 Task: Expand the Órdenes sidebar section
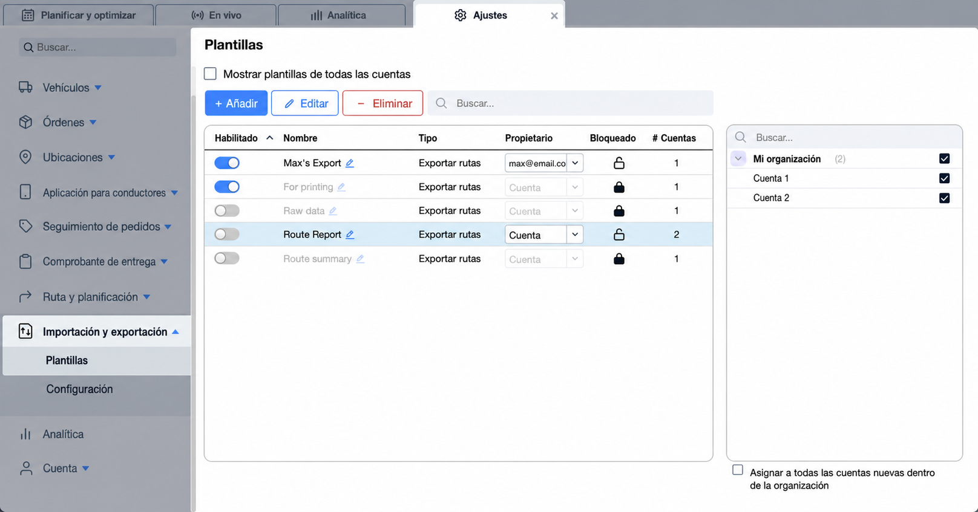93,122
